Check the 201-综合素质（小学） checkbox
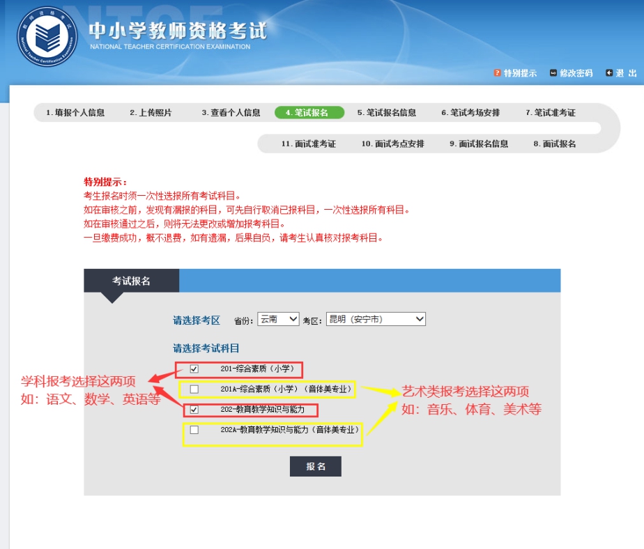Image resolution: width=644 pixels, height=549 pixels. 194,369
